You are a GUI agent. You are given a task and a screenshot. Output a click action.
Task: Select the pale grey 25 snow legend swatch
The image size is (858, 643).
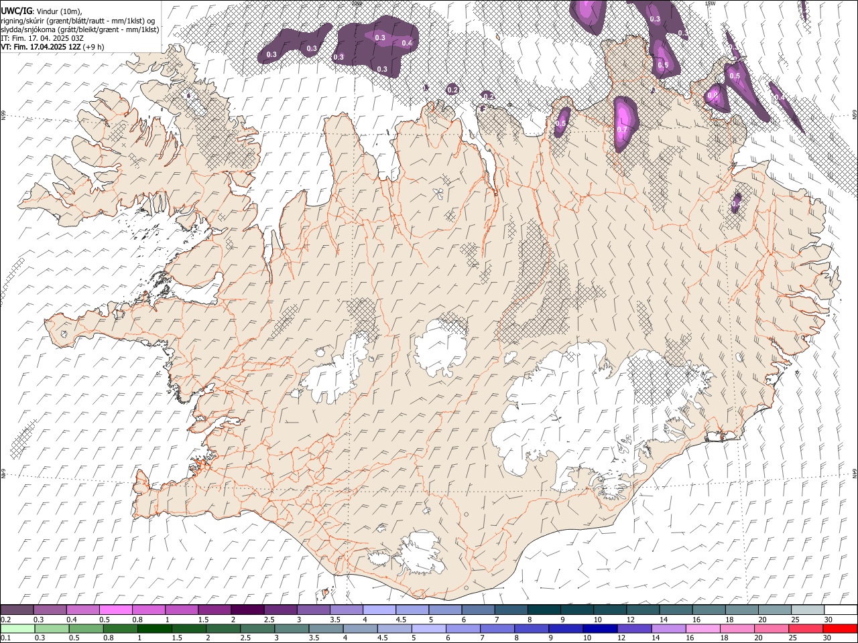coord(808,610)
